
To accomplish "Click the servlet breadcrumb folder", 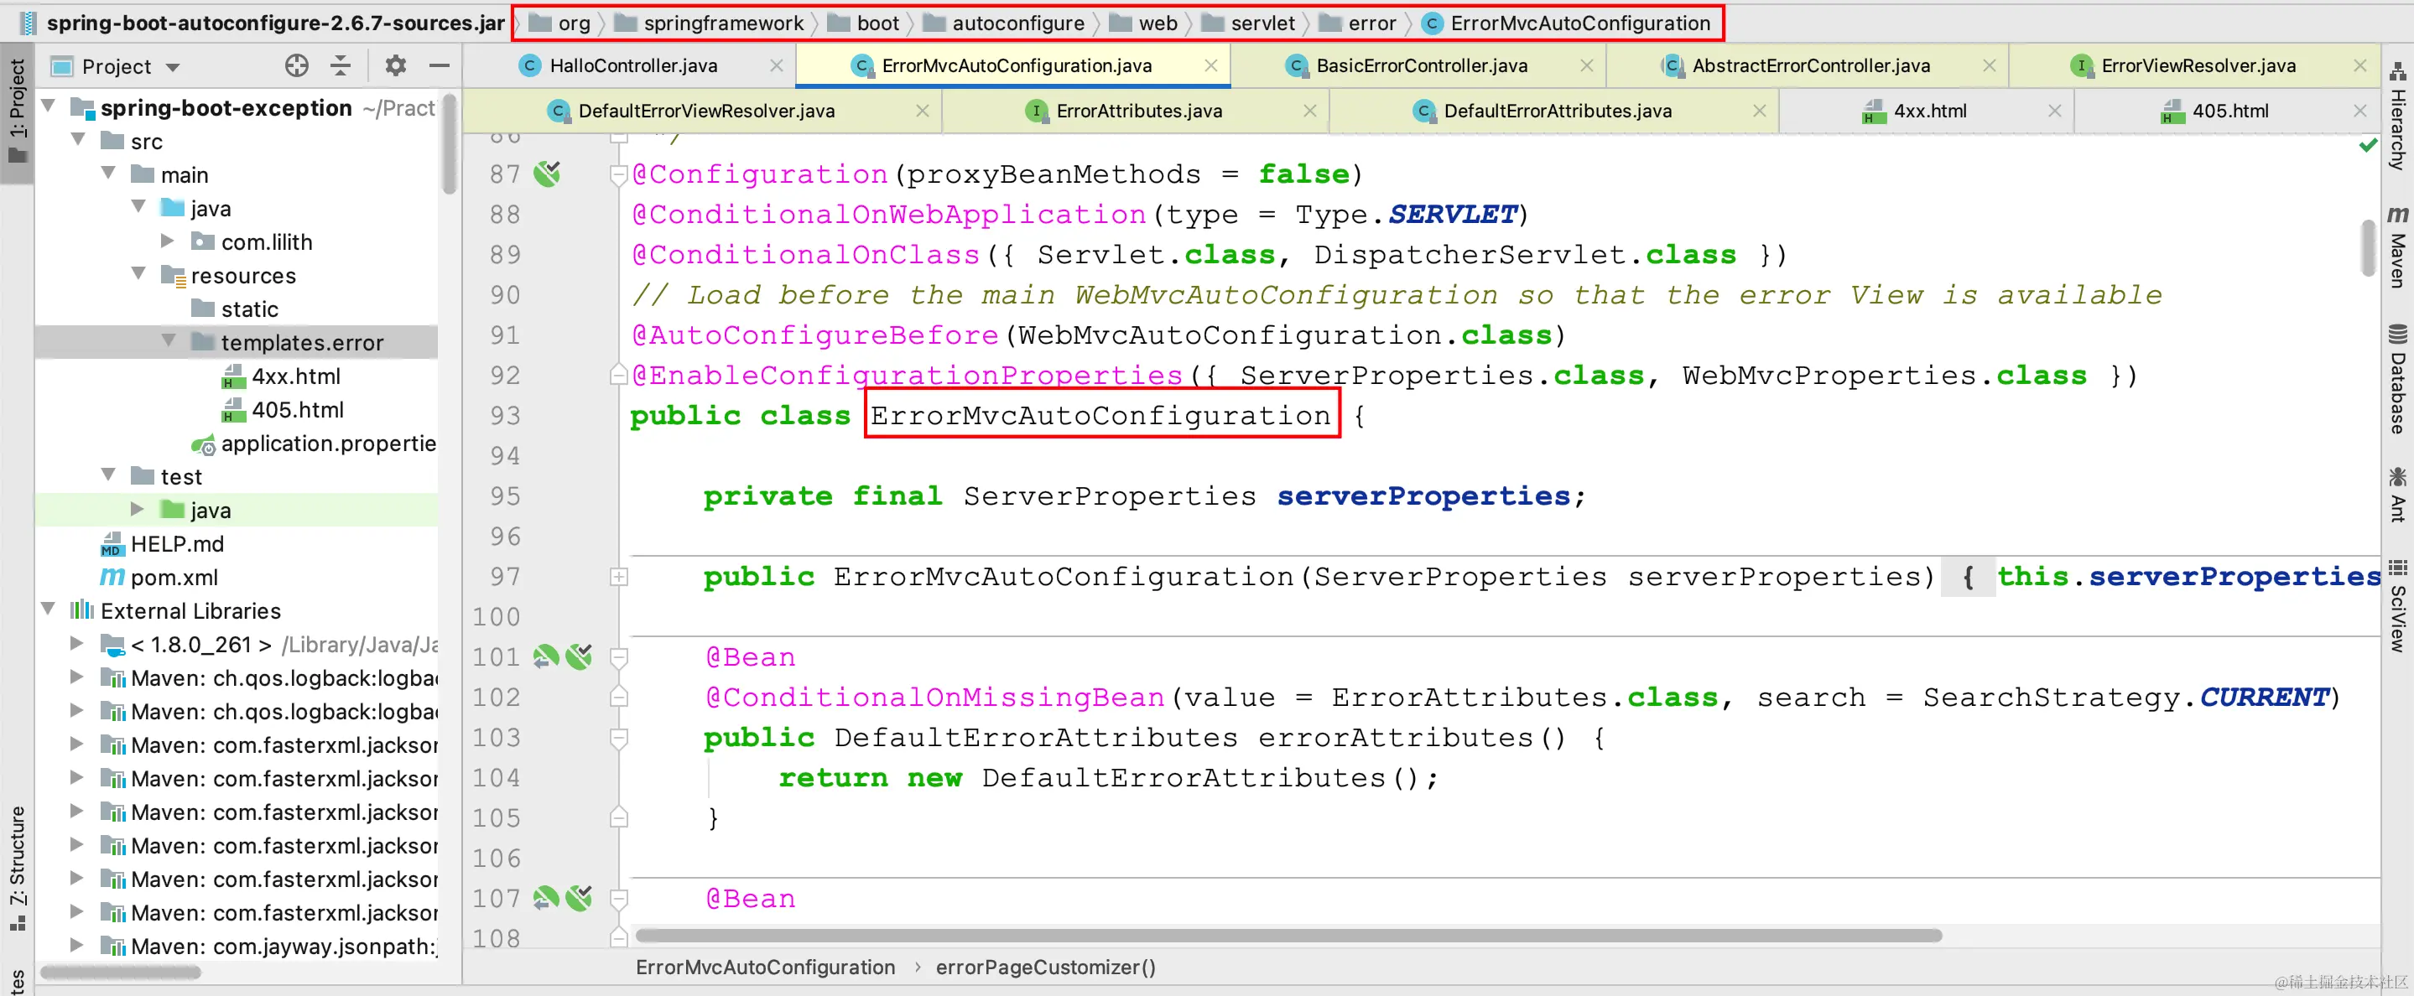I will (x=1248, y=23).
